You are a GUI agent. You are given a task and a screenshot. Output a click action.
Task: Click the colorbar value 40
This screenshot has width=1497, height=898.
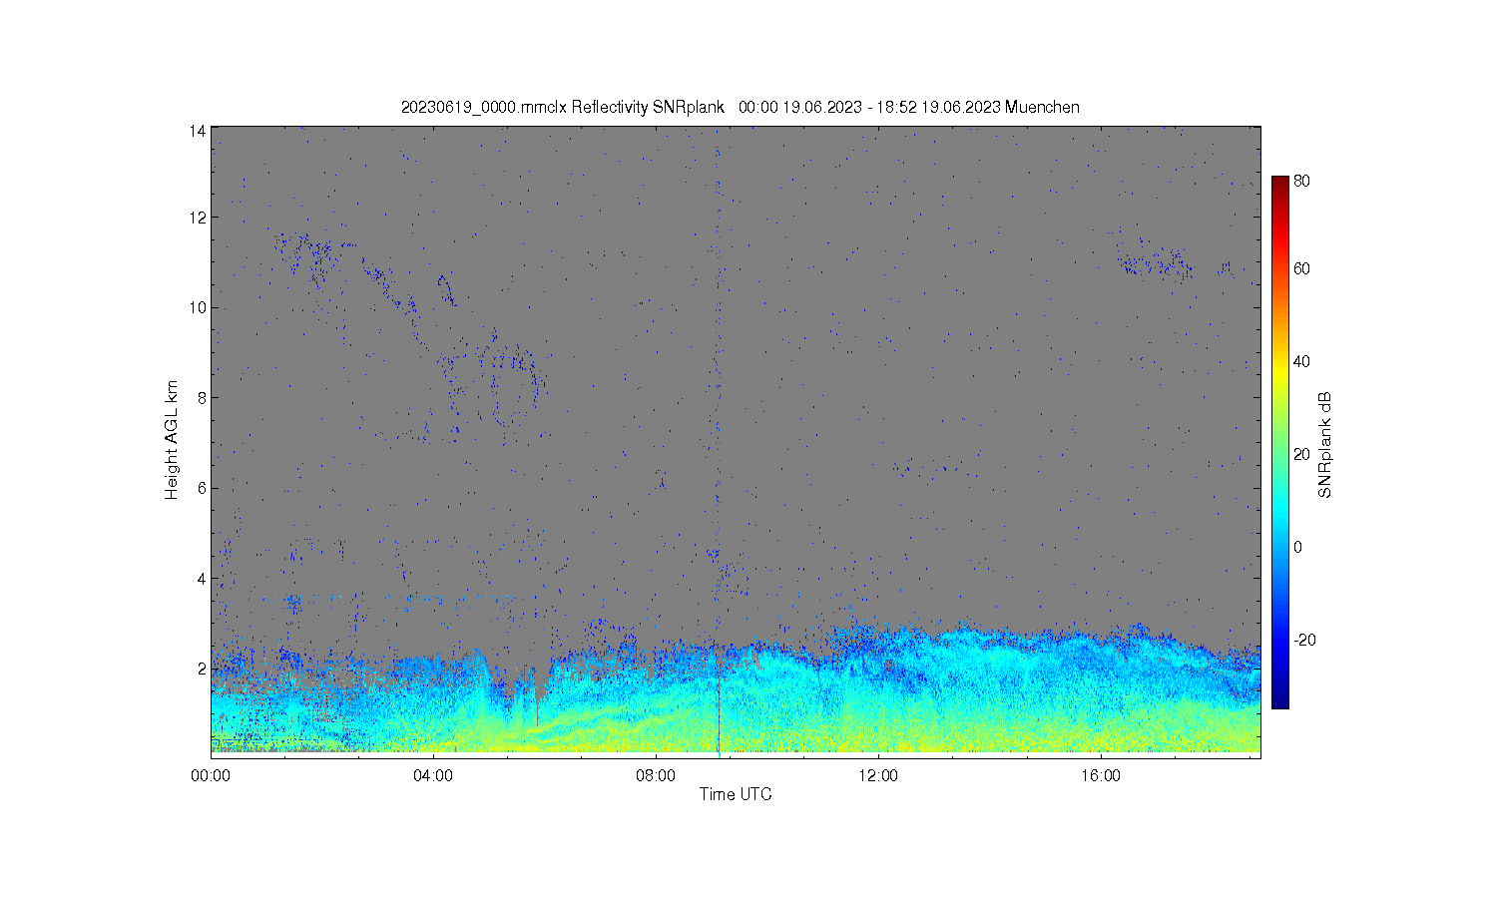[x=1301, y=361]
